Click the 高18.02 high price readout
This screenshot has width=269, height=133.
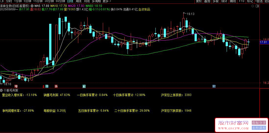point(36,9)
